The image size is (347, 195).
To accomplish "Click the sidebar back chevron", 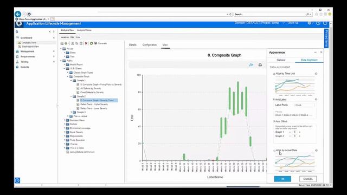I will 50,31.
